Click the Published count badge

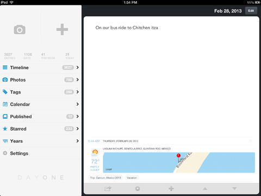click(70, 117)
